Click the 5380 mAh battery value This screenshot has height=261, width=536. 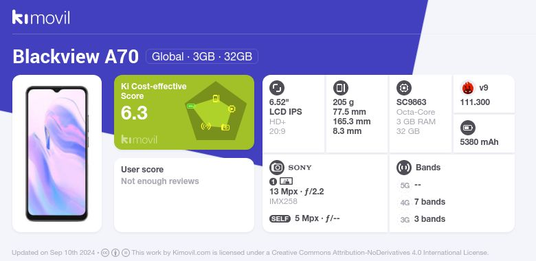pyautogui.click(x=479, y=142)
